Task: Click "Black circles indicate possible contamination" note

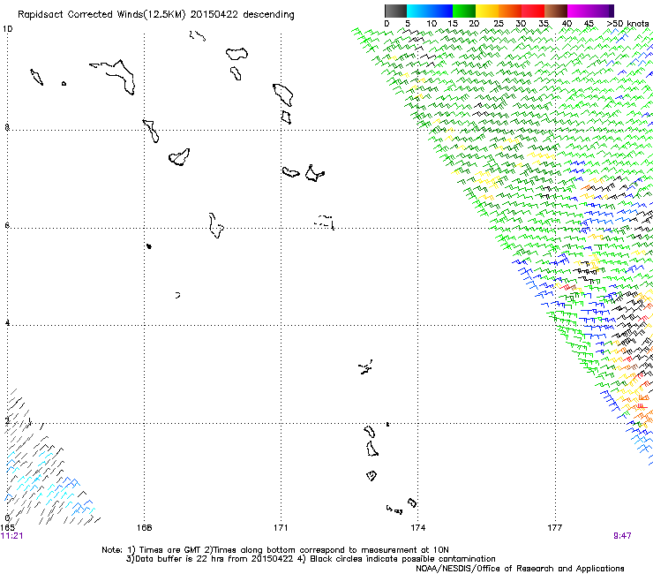Action: point(402,559)
